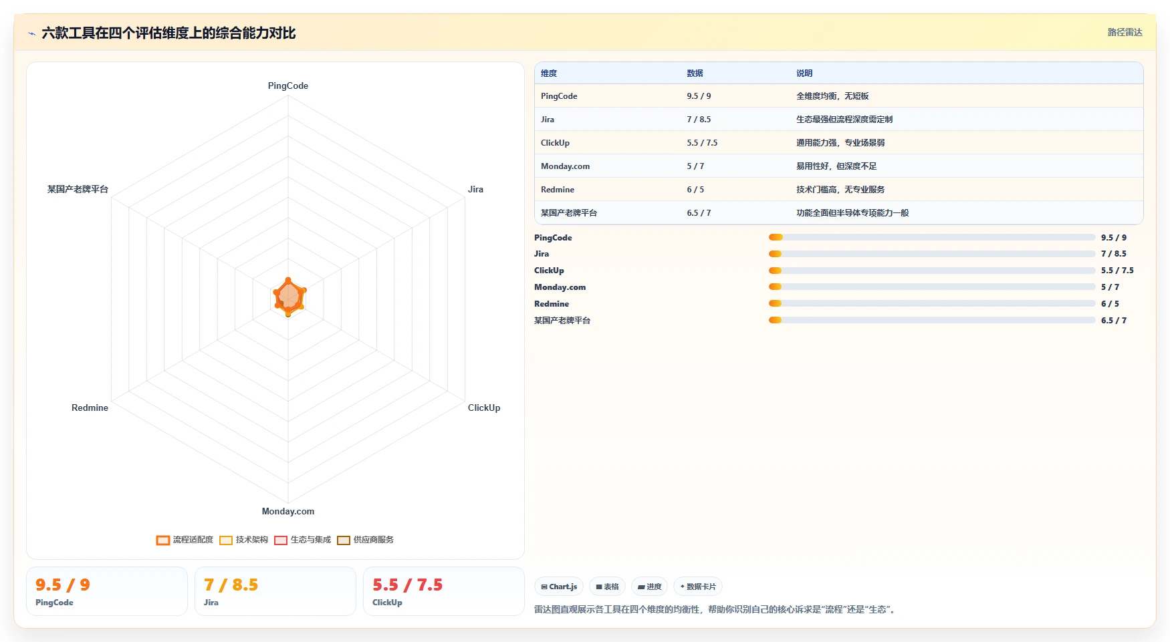Click the note 易用性好，但深度不足

[836, 166]
